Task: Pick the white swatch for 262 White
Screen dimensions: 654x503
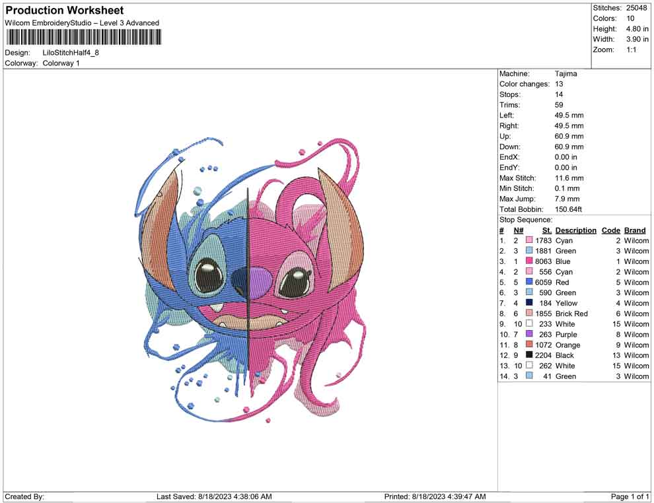Action: (x=529, y=365)
